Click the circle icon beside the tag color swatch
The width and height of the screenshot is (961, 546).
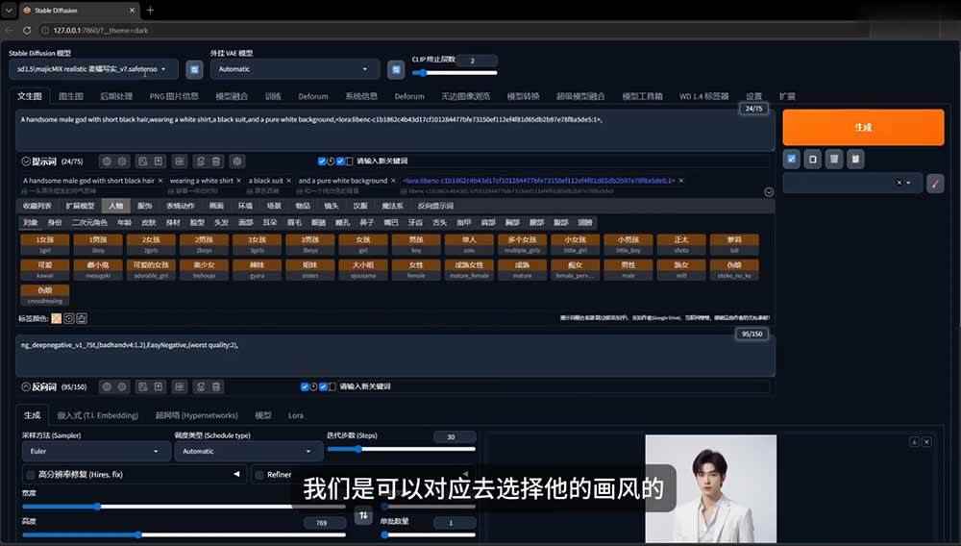click(x=69, y=318)
